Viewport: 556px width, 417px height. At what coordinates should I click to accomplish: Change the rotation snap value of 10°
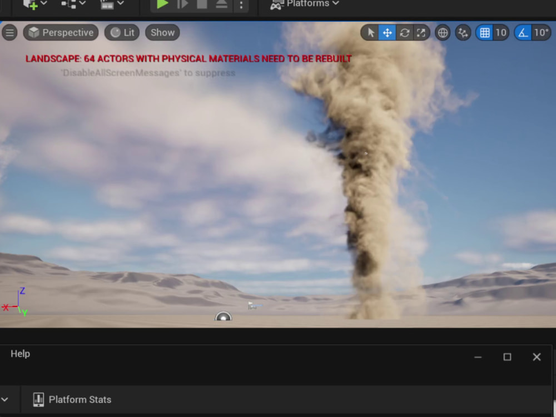[x=541, y=33]
